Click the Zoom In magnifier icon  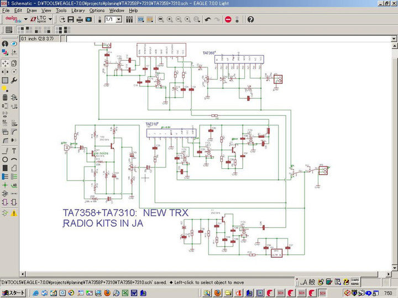coord(170,19)
